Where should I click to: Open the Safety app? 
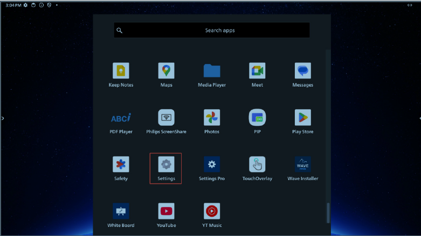coord(121,165)
